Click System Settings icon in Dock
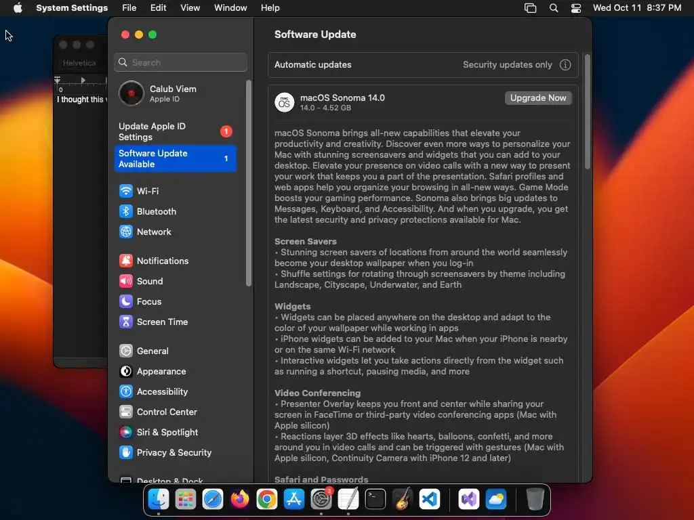 click(321, 500)
